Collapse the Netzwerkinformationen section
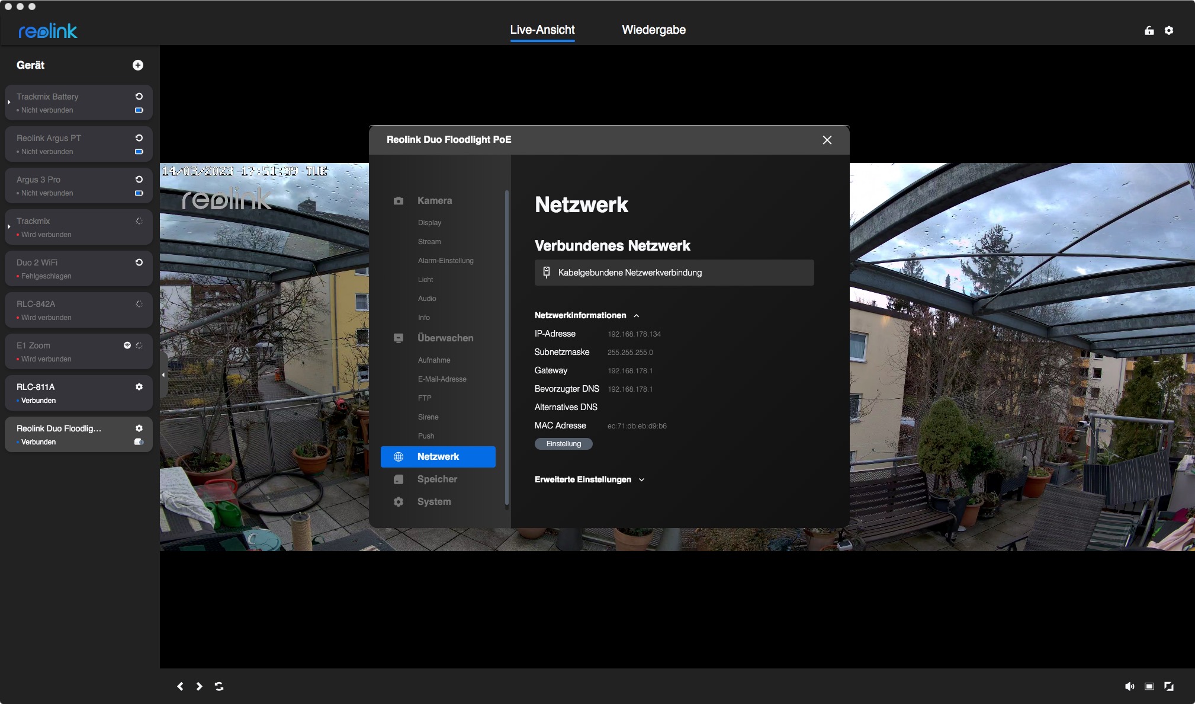1195x704 pixels. tap(637, 316)
